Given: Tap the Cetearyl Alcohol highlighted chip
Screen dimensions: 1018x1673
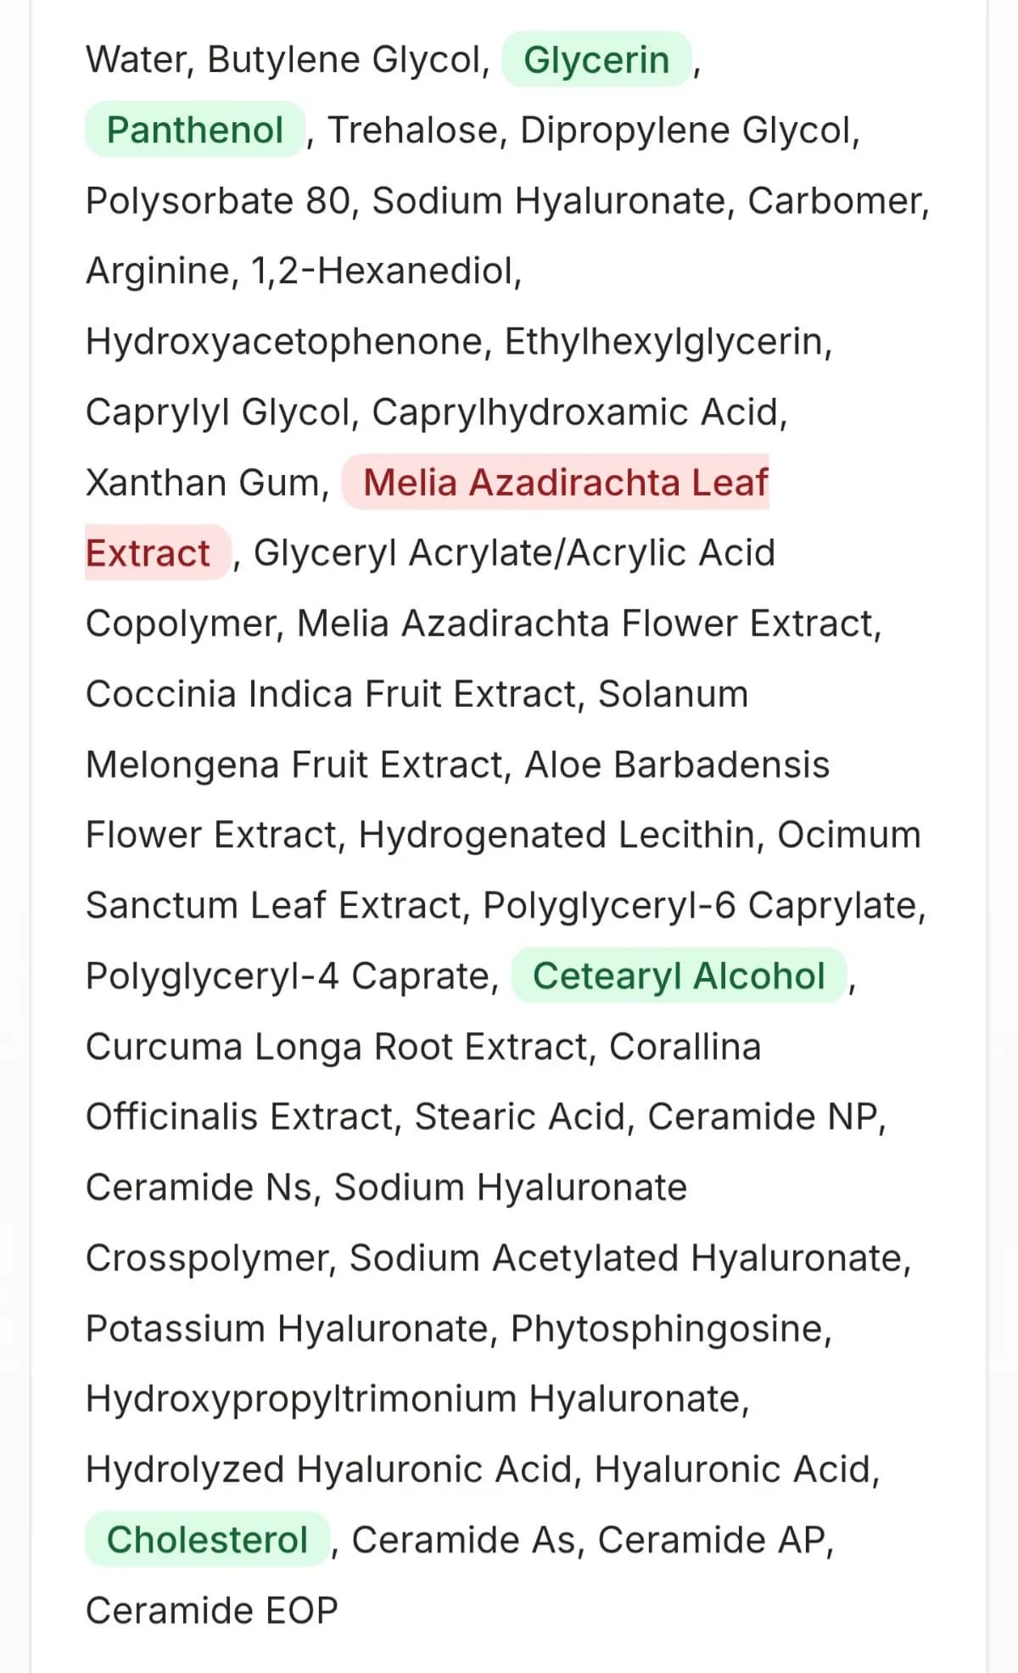Looking at the screenshot, I should click(679, 976).
